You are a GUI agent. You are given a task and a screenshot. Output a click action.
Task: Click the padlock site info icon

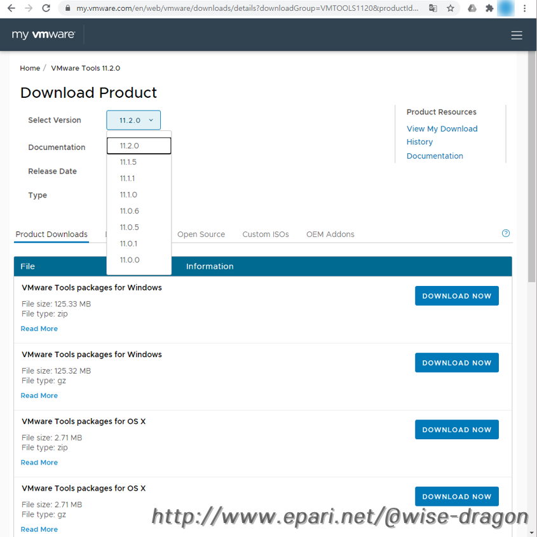pos(67,8)
